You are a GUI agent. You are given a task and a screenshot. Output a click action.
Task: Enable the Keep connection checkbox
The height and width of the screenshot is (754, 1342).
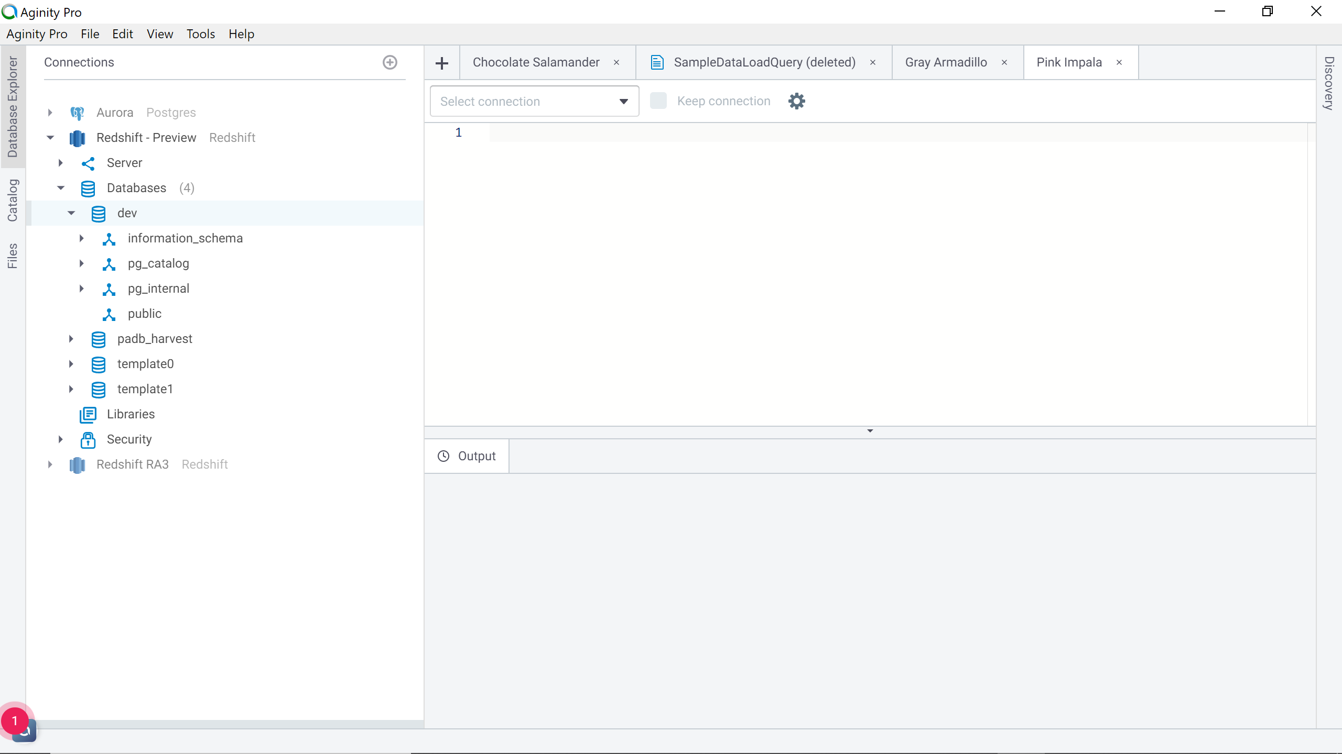[658, 101]
